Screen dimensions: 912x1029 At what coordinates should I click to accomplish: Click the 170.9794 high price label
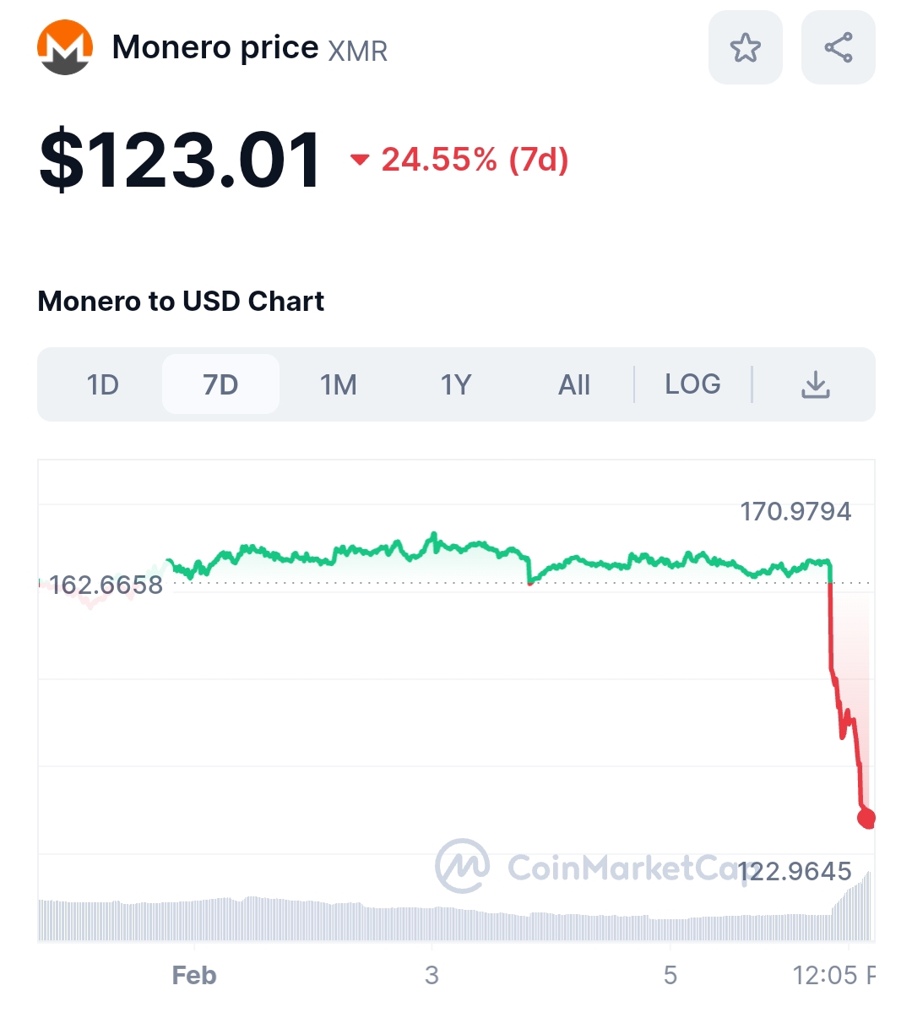pos(795,511)
